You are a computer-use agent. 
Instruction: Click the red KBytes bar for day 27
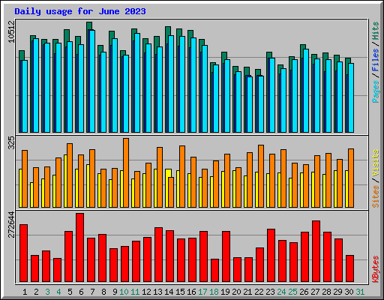[316, 251]
